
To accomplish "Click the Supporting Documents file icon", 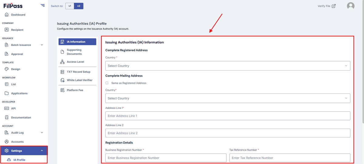I will 62,52.
